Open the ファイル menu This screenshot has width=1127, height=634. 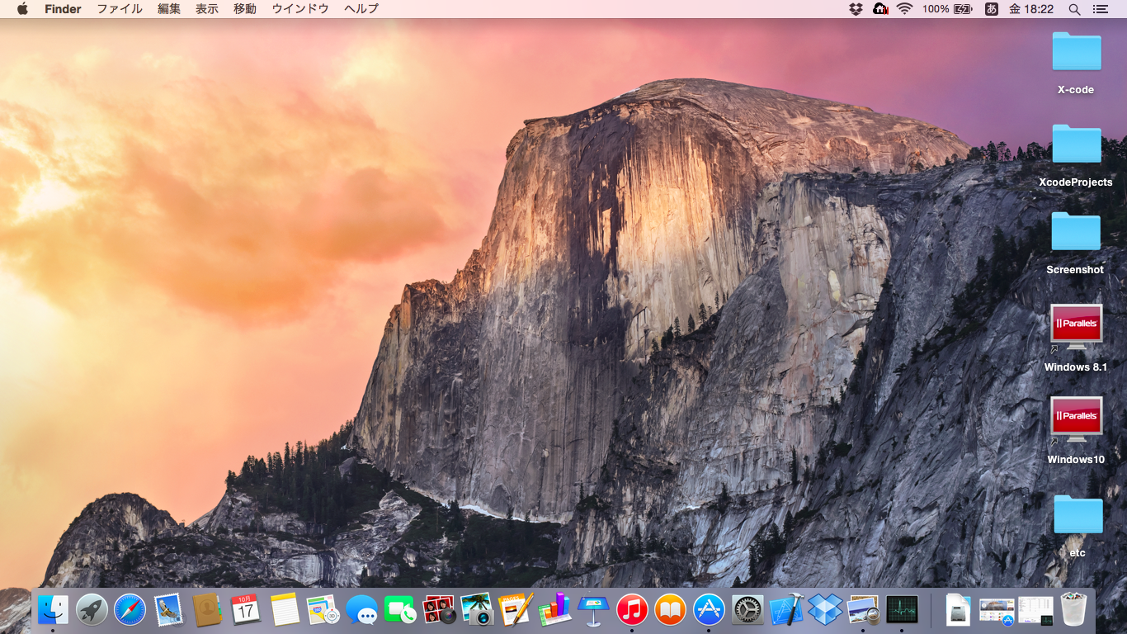coord(120,9)
